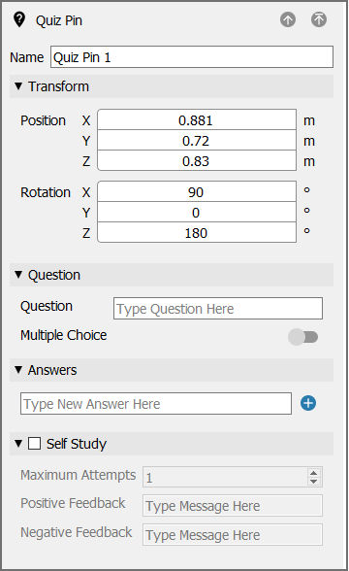
Task: Click the Quiz Pin location marker icon
Action: pos(19,19)
